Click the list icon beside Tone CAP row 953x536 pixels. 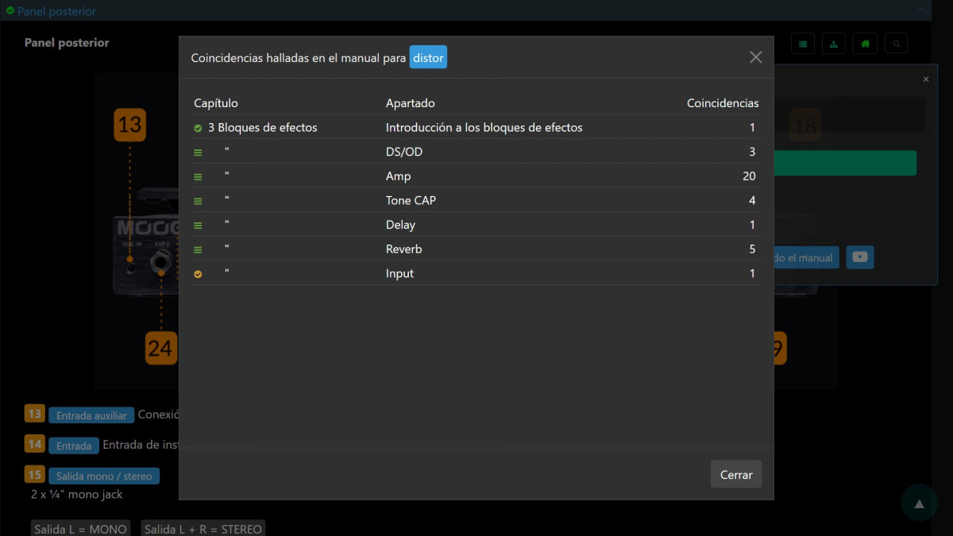pyautogui.click(x=198, y=201)
